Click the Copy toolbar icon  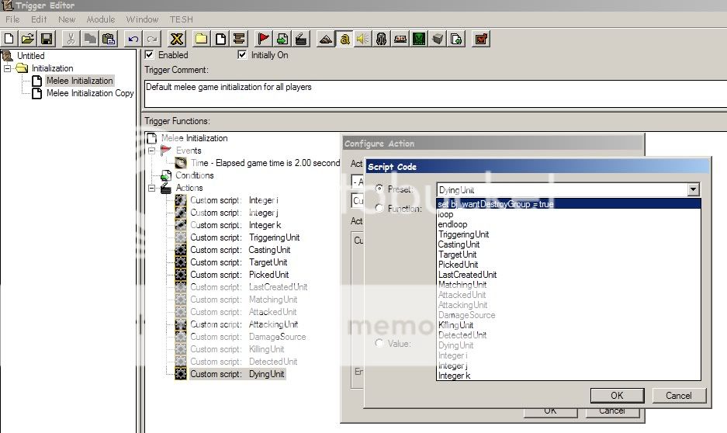(90, 39)
